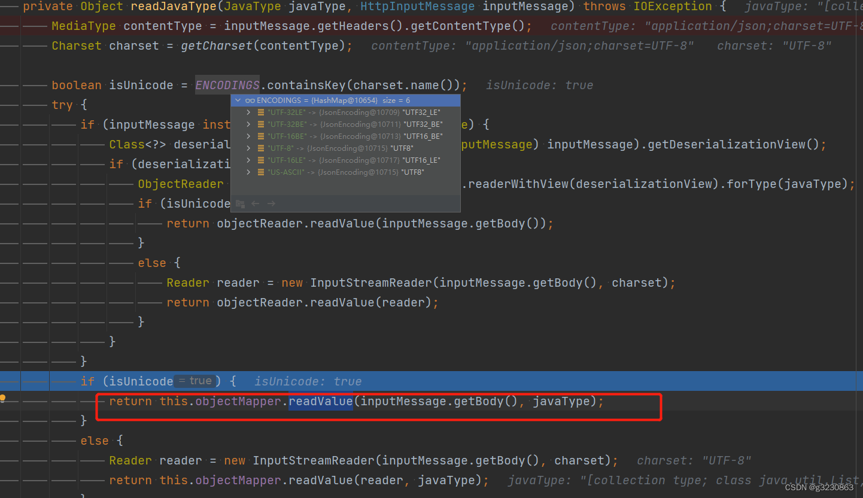The height and width of the screenshot is (498, 863).
Task: Expand the "UTF-16BE" tree entry
Action: 248,136
